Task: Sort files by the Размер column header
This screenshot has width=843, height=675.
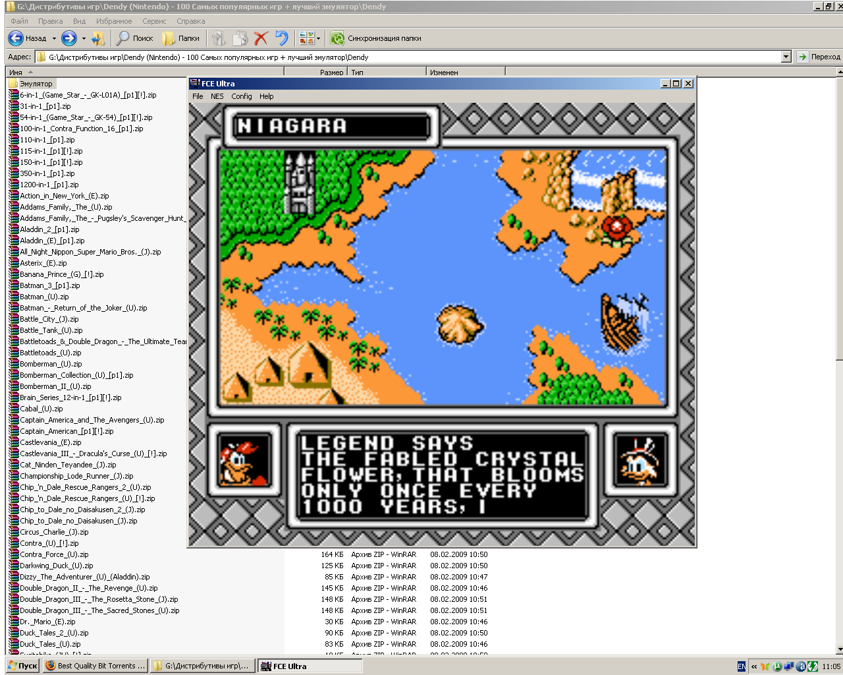Action: (x=315, y=73)
